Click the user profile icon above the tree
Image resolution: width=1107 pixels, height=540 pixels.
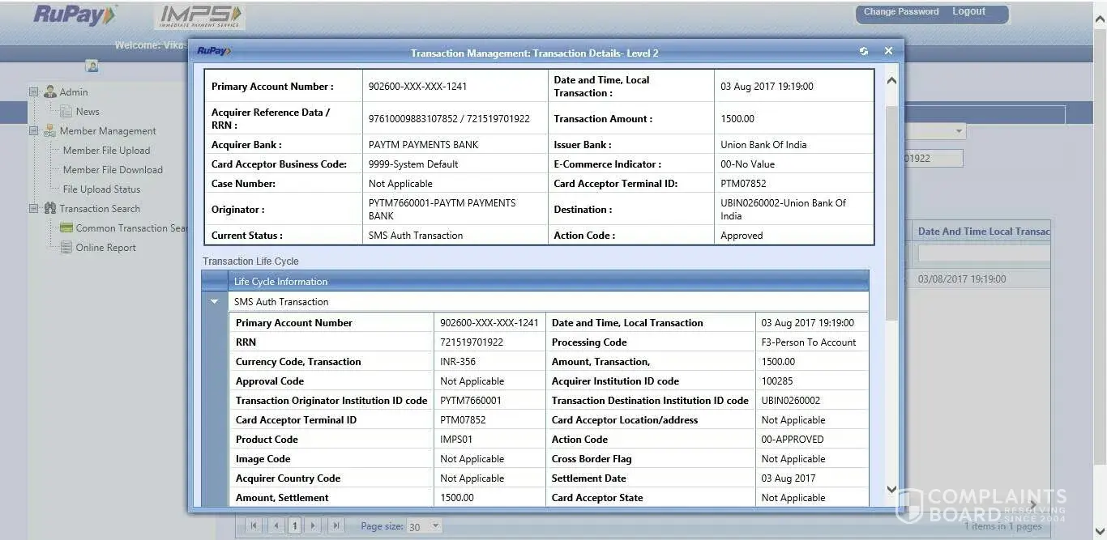click(x=92, y=66)
